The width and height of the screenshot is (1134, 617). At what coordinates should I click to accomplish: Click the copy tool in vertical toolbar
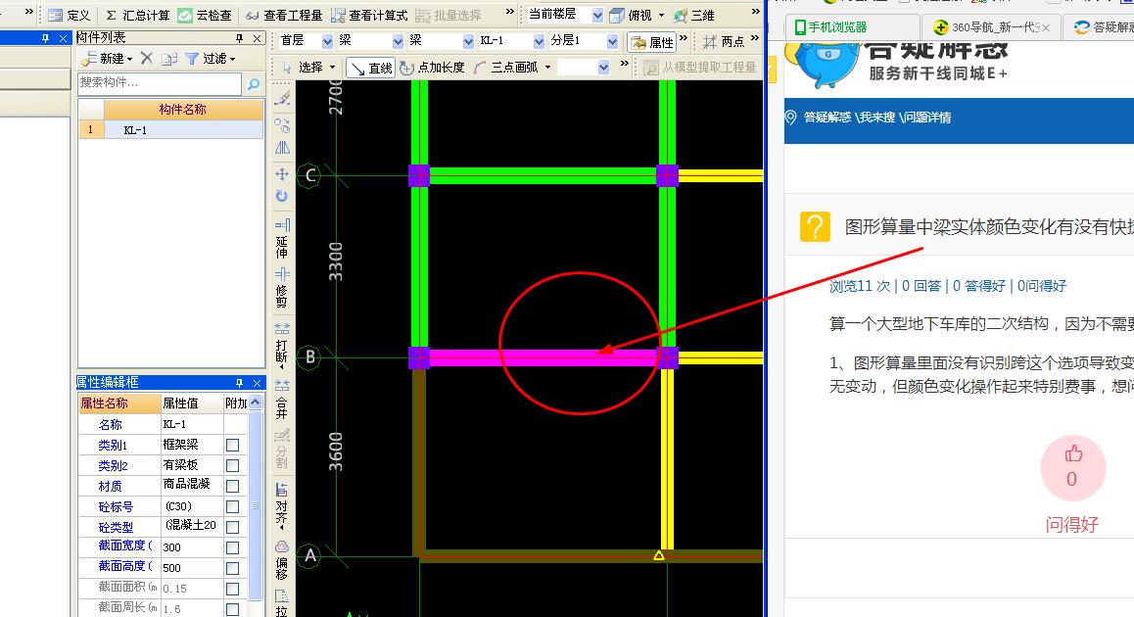282,125
